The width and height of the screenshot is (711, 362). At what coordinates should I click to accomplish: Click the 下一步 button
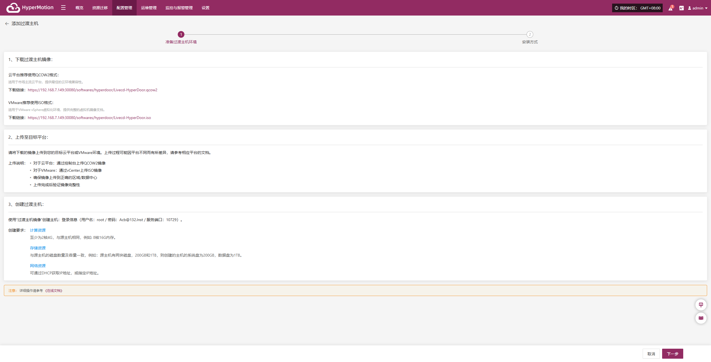[672, 354]
